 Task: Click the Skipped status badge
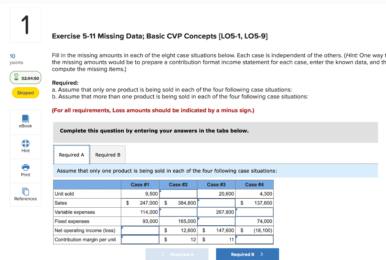(x=25, y=92)
